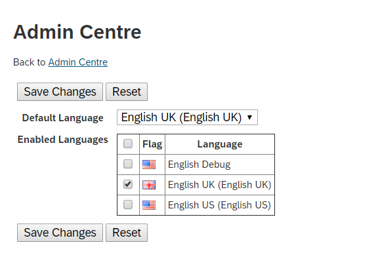Screen dimensions: 380x253
Task: Select the English UK (English UK) table cell
Action: coord(220,185)
